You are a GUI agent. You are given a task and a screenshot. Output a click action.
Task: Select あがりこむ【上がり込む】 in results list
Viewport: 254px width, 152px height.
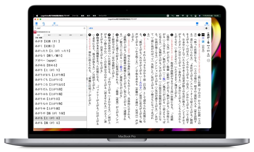click(x=48, y=84)
